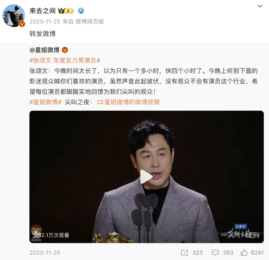Click the V badge next to 星姐微博
Screen dimensions: 269x260
(x=65, y=50)
